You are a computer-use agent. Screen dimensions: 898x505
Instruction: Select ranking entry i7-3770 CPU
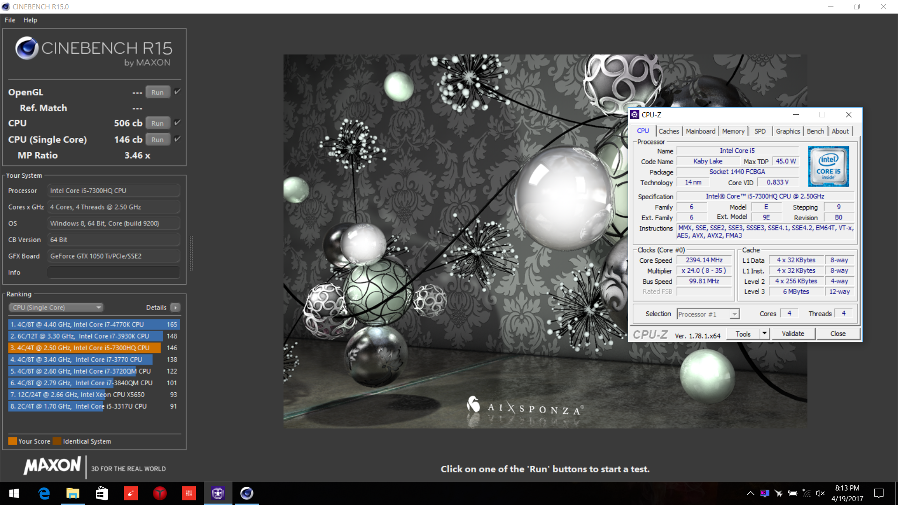(x=94, y=359)
